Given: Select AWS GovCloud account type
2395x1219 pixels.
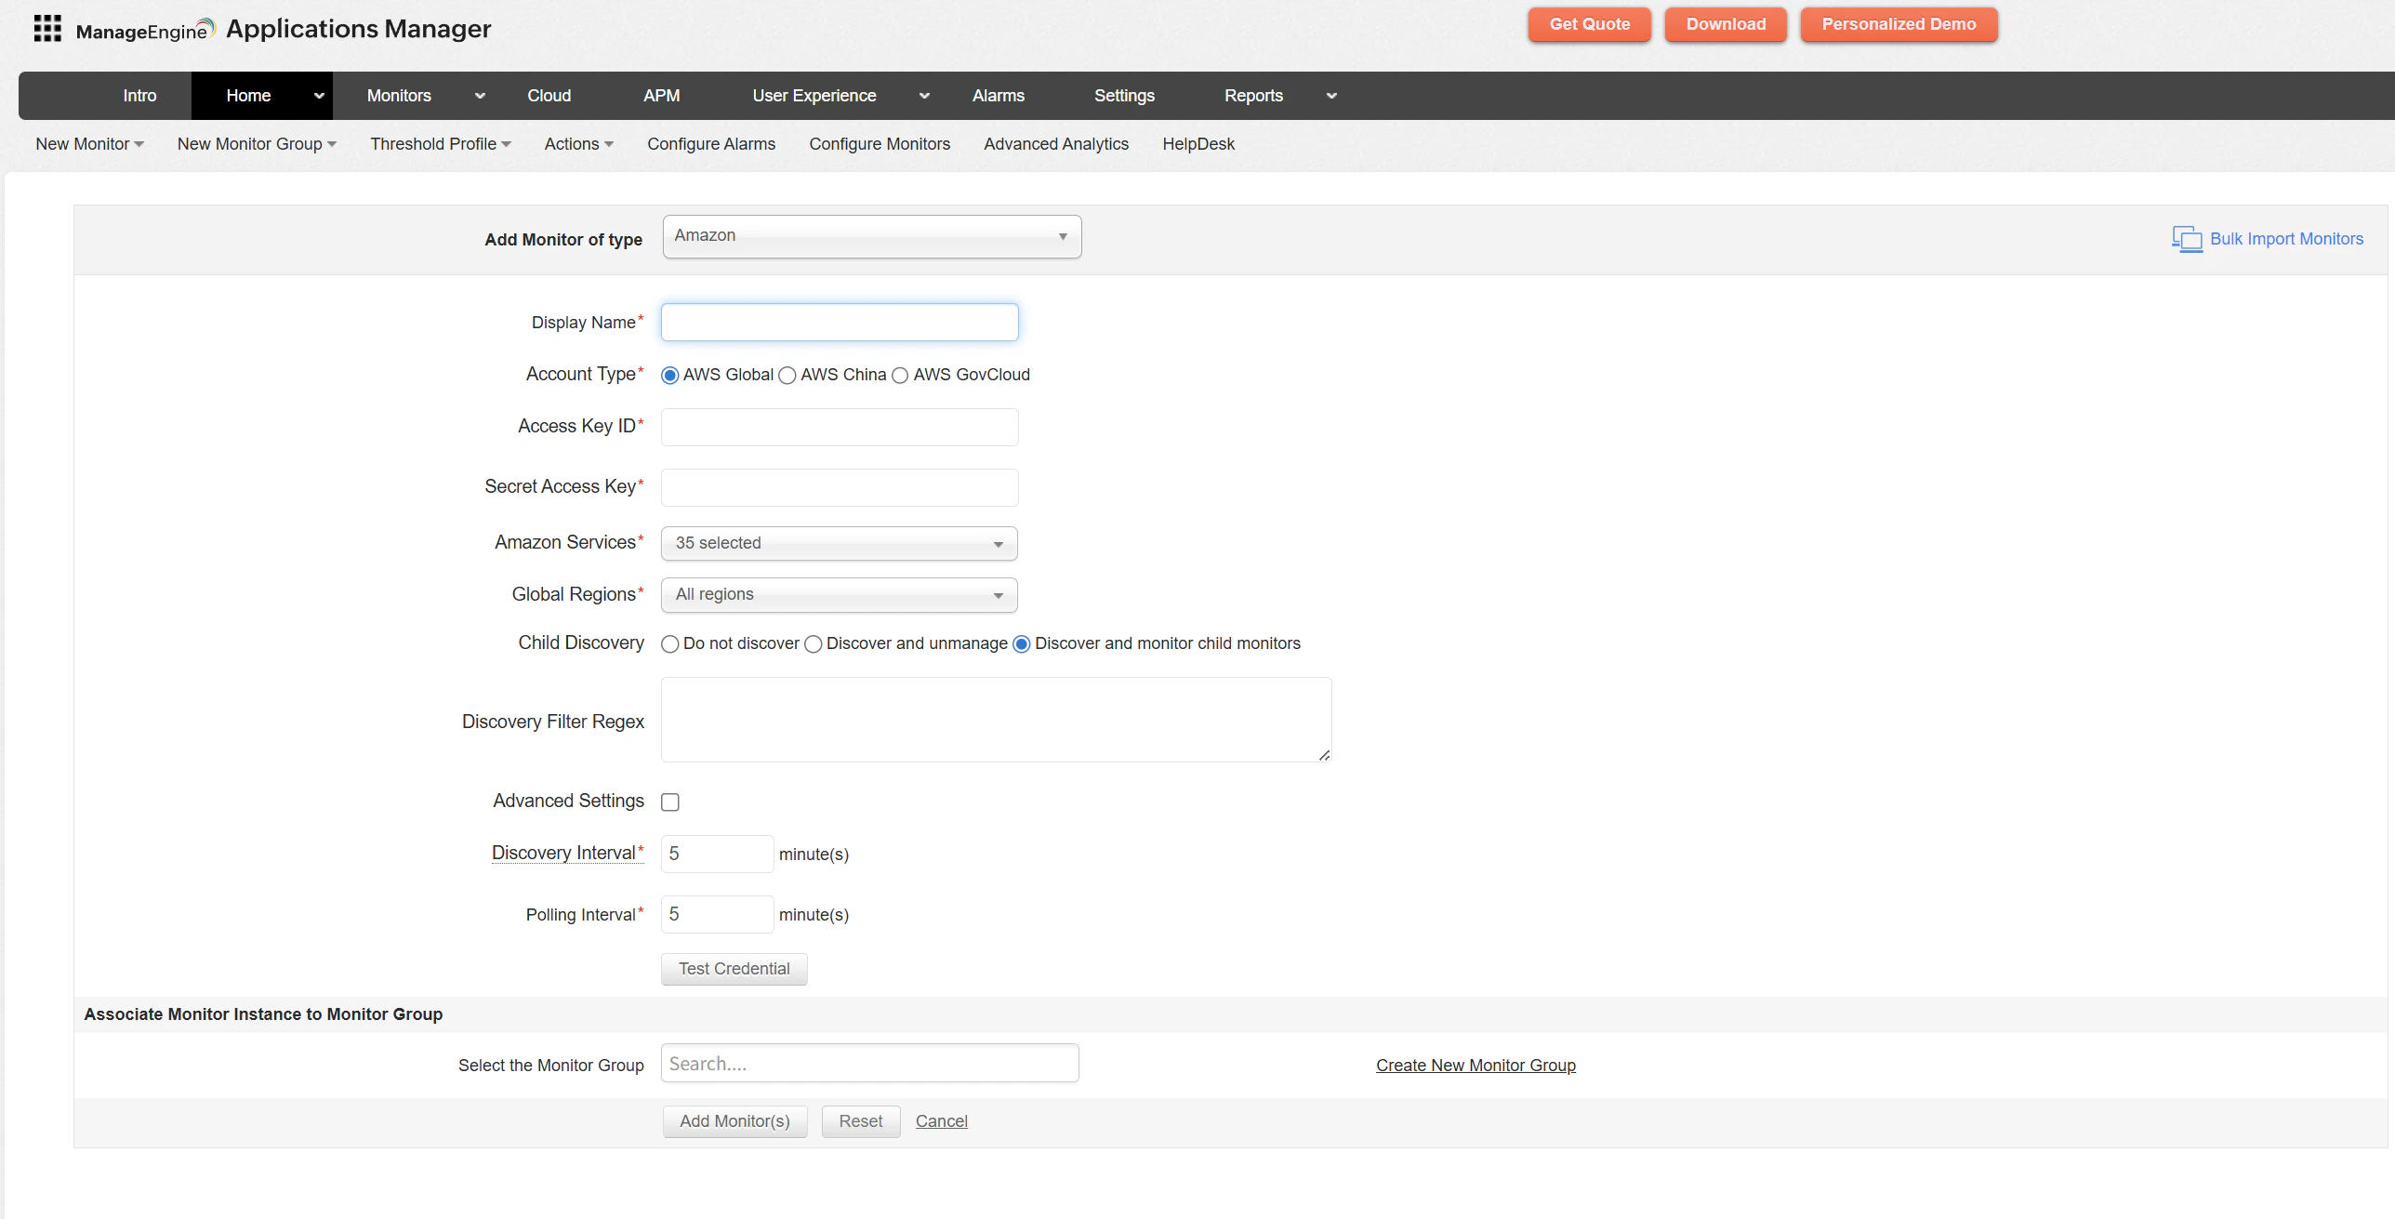Looking at the screenshot, I should point(900,376).
